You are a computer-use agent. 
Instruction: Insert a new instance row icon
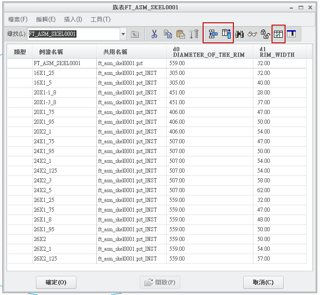(213, 34)
